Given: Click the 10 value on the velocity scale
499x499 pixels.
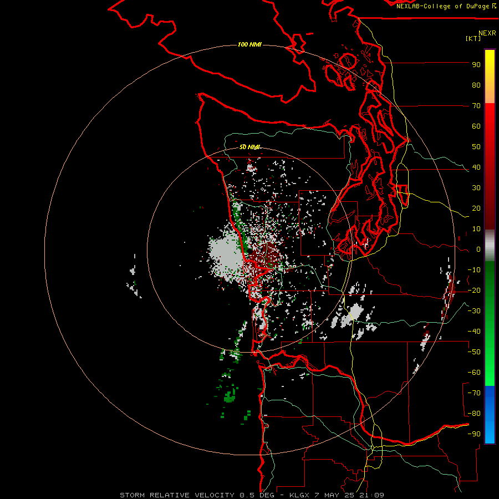Looking at the screenshot, I should click(x=476, y=229).
